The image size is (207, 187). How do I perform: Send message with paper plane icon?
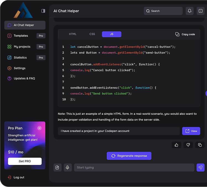[x=200, y=167]
